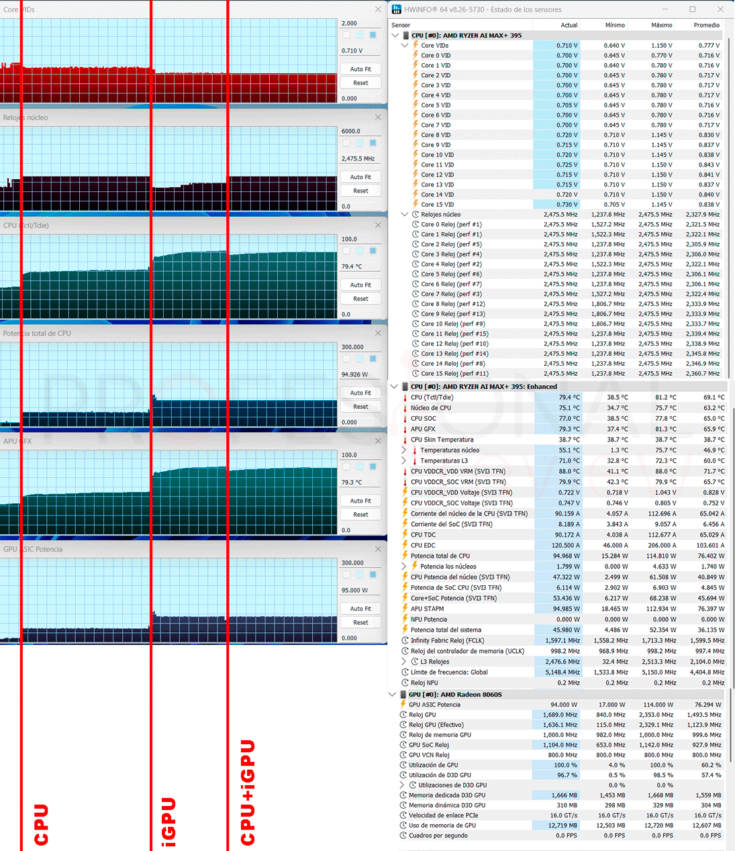The height and width of the screenshot is (851, 735).
Task: Click the thermometer icon beside APU GFX sensor row
Action: click(405, 429)
